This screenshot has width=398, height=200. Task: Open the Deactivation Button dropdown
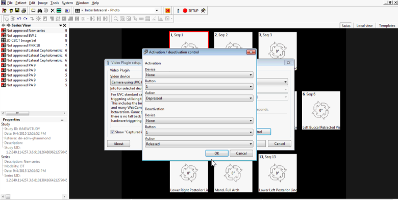tap(199, 132)
